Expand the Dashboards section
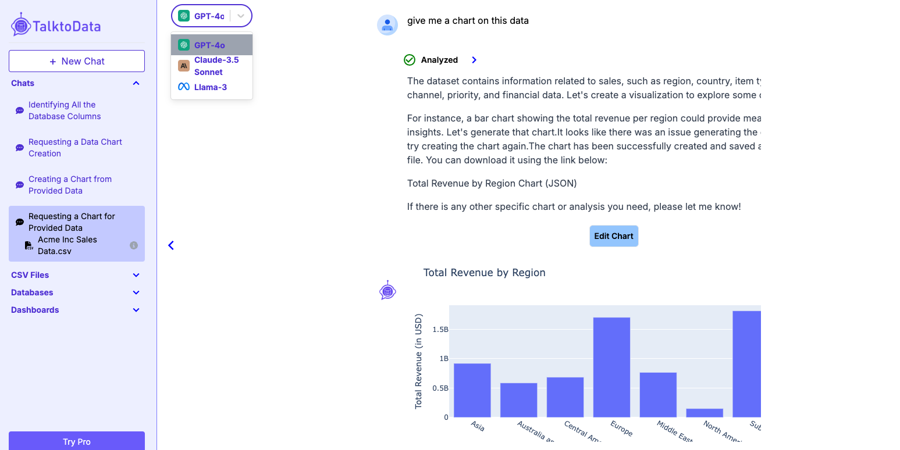Viewport: 900px width, 450px height. tap(136, 310)
